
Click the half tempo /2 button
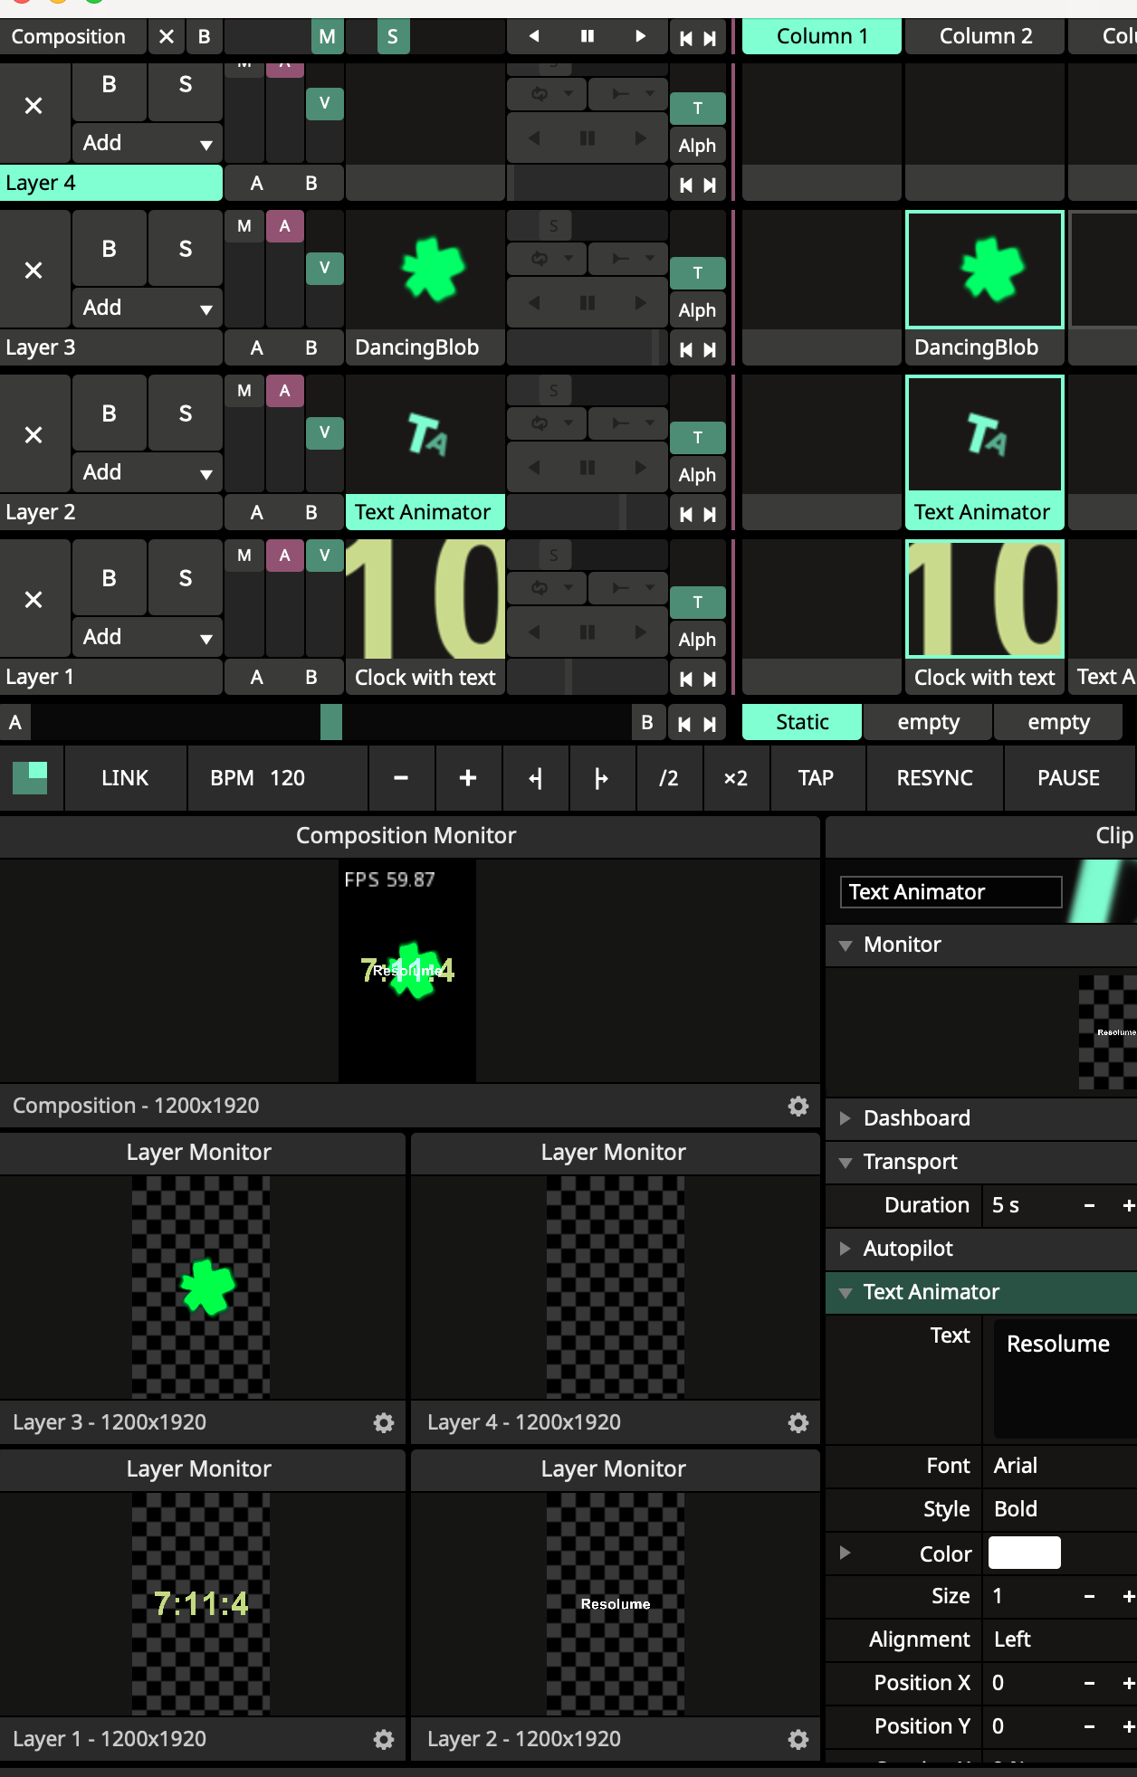[x=669, y=778]
